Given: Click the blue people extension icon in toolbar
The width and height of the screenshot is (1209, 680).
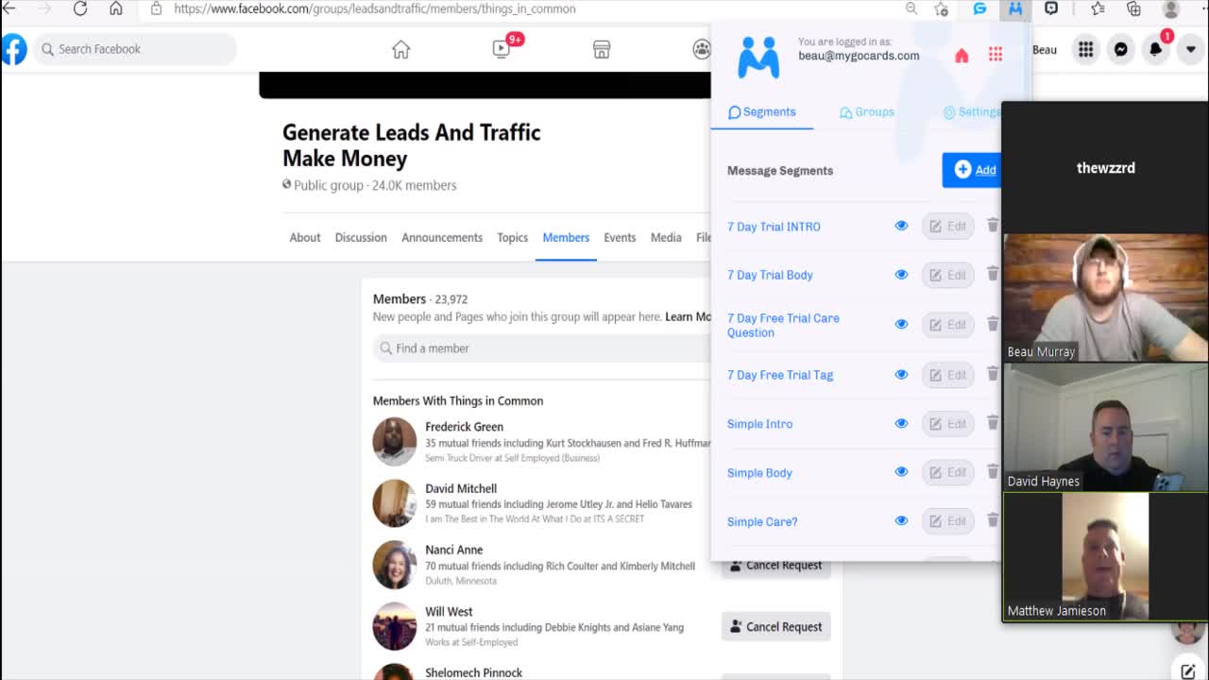Looking at the screenshot, I should point(1015,8).
